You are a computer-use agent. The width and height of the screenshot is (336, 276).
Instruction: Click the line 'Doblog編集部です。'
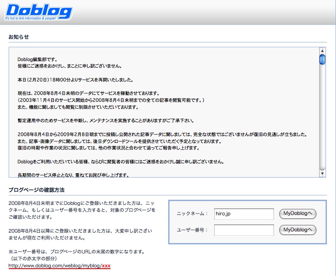pyautogui.click(x=37, y=59)
